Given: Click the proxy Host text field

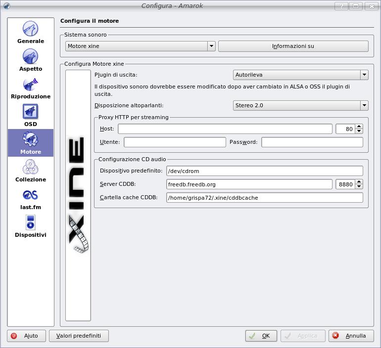Looking at the screenshot, I should pos(225,129).
